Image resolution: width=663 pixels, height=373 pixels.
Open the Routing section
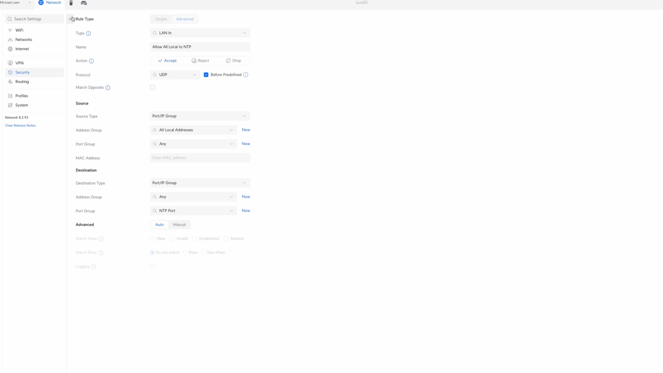click(x=22, y=82)
